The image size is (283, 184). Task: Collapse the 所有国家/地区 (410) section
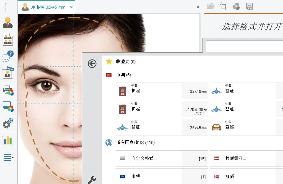click(135, 143)
